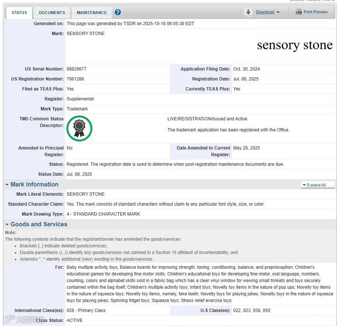Click the Filed as TEAS Plus value Yes
The height and width of the screenshot is (326, 339).
pyautogui.click(x=70, y=89)
